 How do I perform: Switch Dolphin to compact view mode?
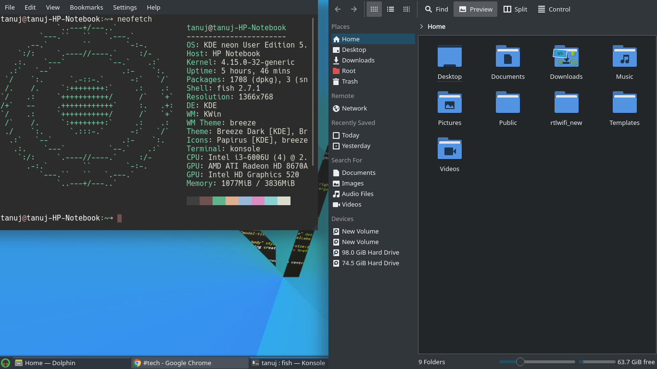click(x=391, y=9)
